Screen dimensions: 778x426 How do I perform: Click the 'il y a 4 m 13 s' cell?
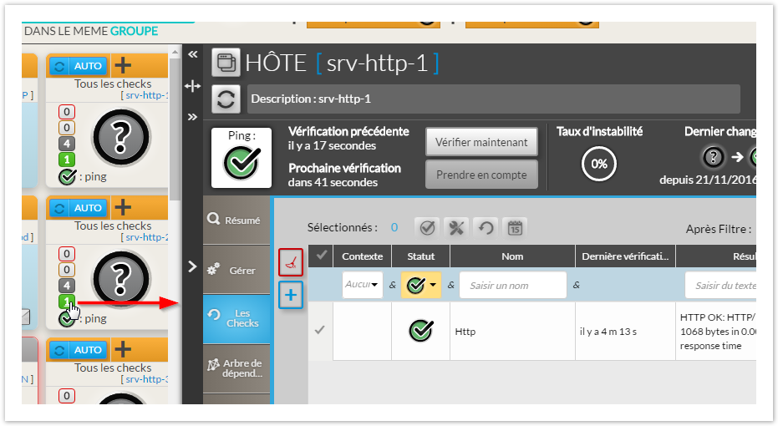625,332
